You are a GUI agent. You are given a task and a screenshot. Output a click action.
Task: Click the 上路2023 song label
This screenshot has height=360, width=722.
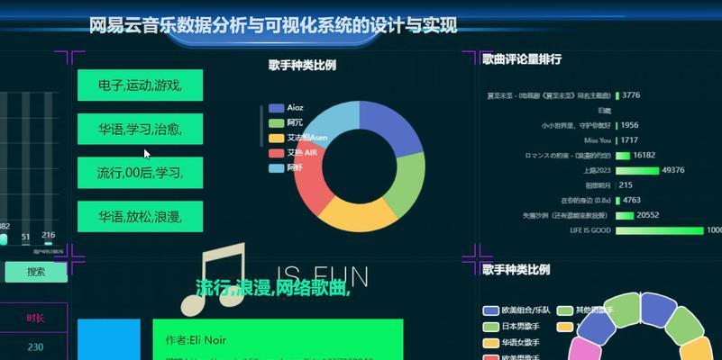tap(597, 171)
